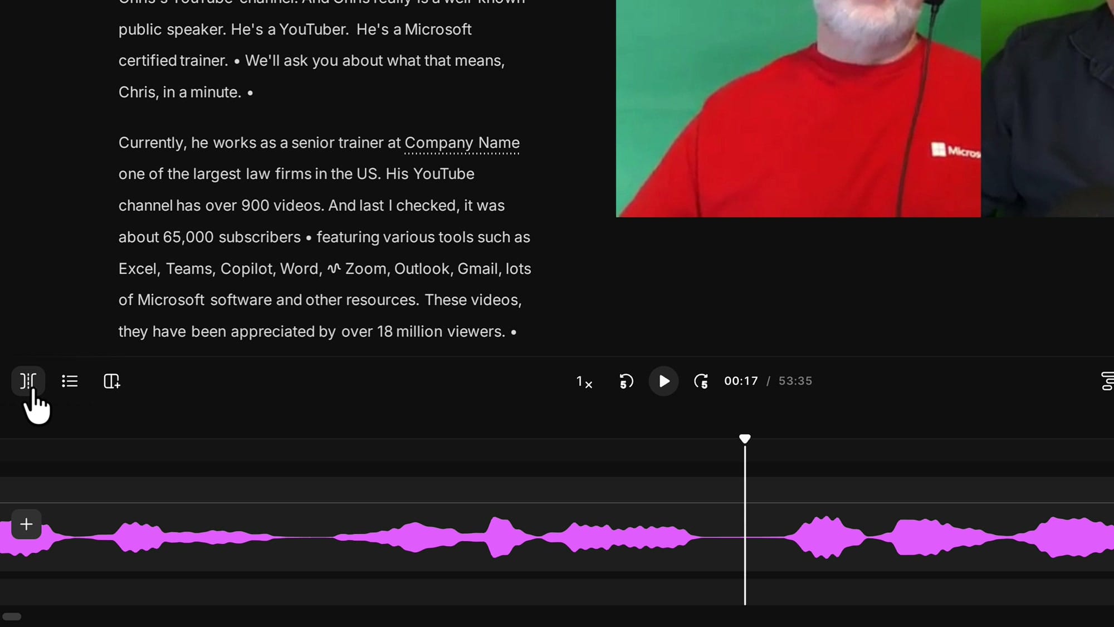Open the 1x playback speed control
Image resolution: width=1114 pixels, height=627 pixels.
click(x=584, y=382)
